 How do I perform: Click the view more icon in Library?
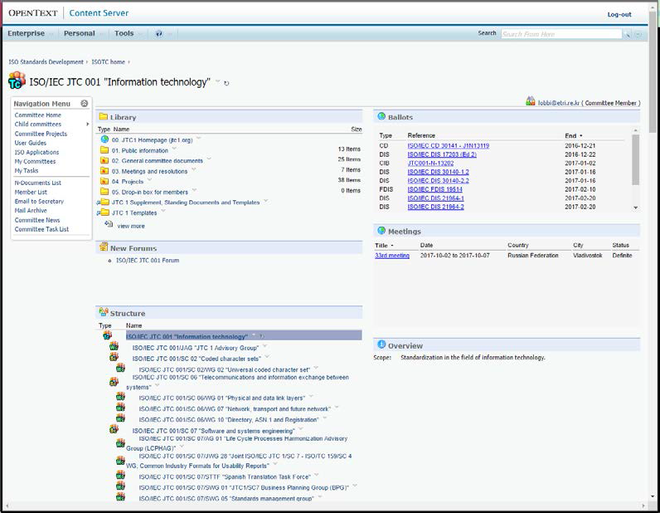(x=109, y=224)
